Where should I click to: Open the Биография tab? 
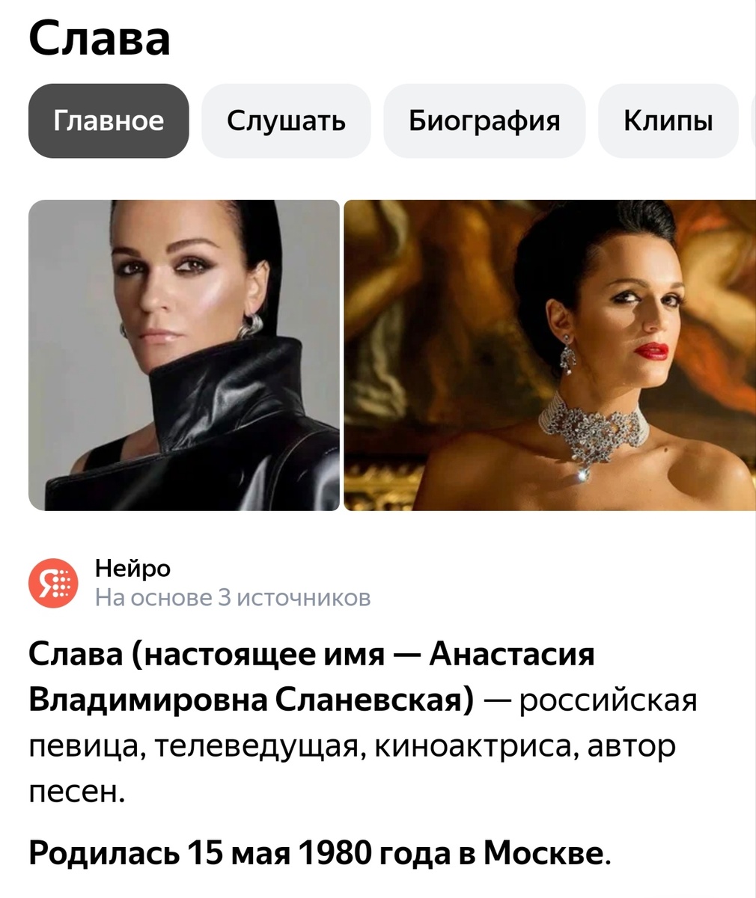pos(484,120)
